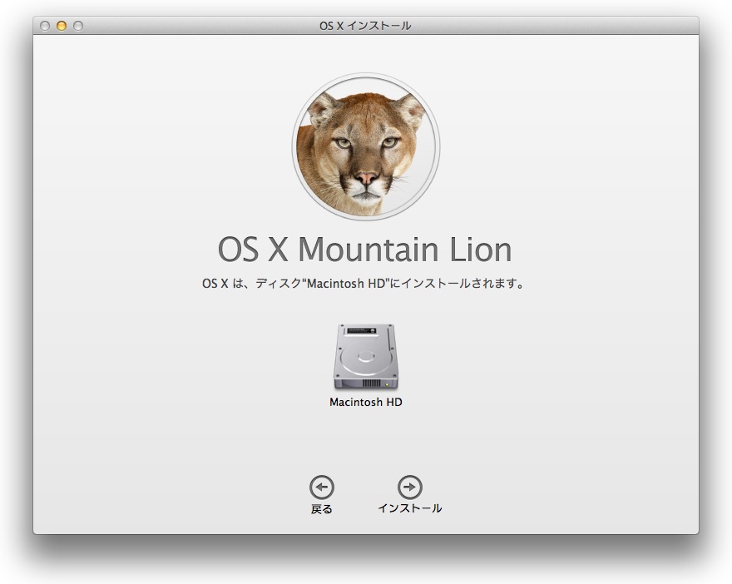Click the install destination description sentence
The height and width of the screenshot is (584, 732).
tap(364, 284)
